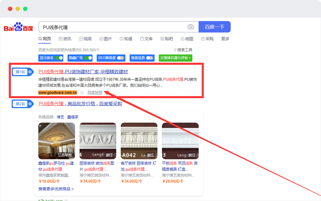The width and height of the screenshot is (321, 201).
Task: Open second result 百度爱采购 link
Action: (80, 104)
